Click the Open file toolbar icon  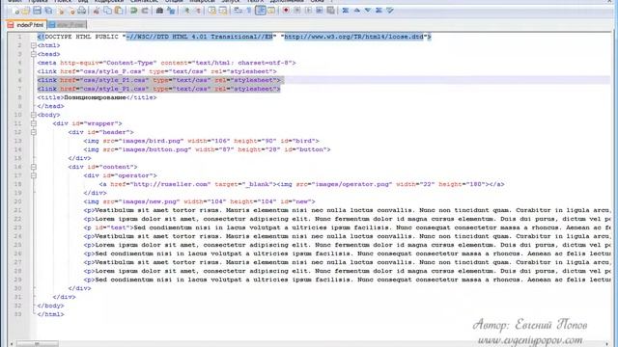tap(26, 11)
